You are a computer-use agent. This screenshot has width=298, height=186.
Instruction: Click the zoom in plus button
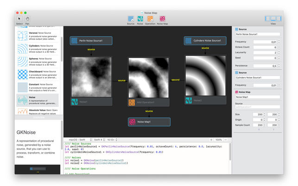tap(211, 140)
